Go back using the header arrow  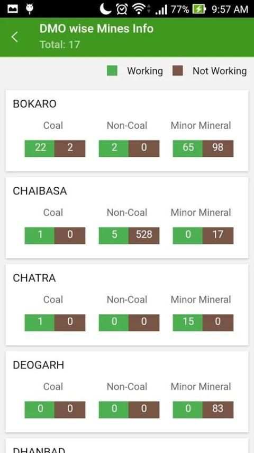(14, 37)
